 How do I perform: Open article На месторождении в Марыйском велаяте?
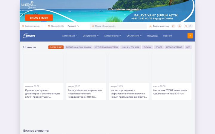coord(129,94)
